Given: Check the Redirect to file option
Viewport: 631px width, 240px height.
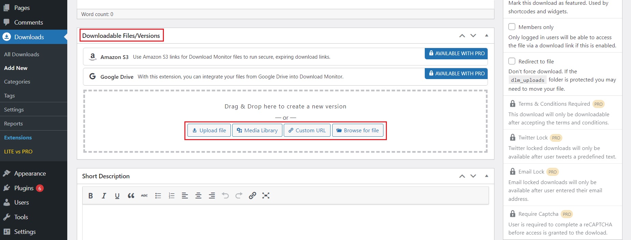Looking at the screenshot, I should point(512,61).
